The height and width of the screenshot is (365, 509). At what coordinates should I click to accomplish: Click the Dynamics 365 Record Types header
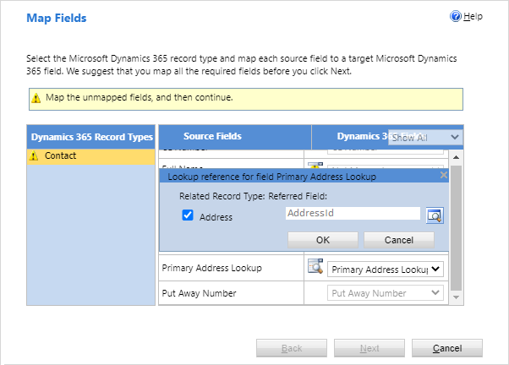click(92, 136)
